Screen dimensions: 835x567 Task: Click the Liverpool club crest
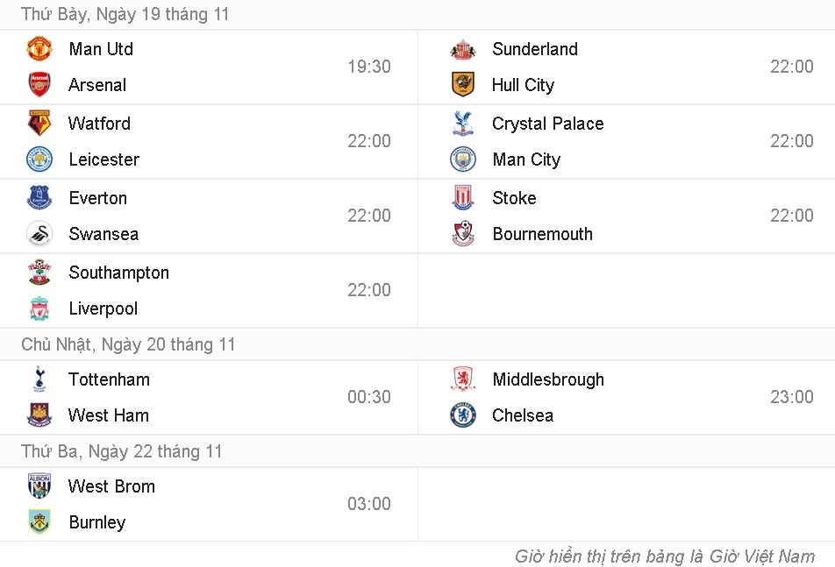(39, 308)
